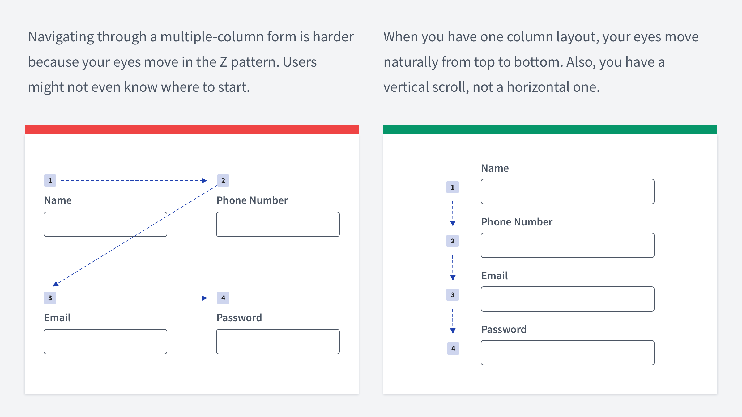Click the Email label in the two-column form

(x=58, y=318)
